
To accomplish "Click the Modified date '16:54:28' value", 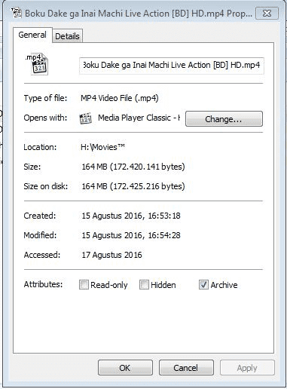I will (x=164, y=235).
